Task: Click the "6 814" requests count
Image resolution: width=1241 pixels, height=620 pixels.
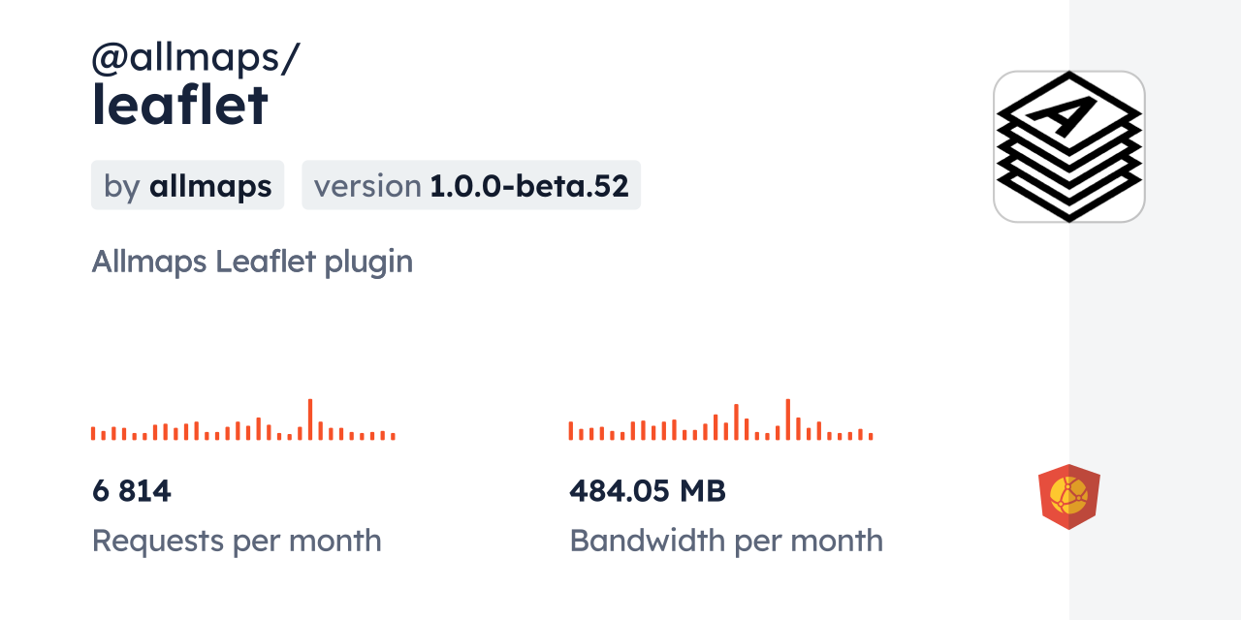Action: point(132,491)
